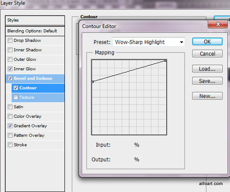Image resolution: width=230 pixels, height=192 pixels.
Task: Click the Color Overlay style label
Action: point(28,116)
